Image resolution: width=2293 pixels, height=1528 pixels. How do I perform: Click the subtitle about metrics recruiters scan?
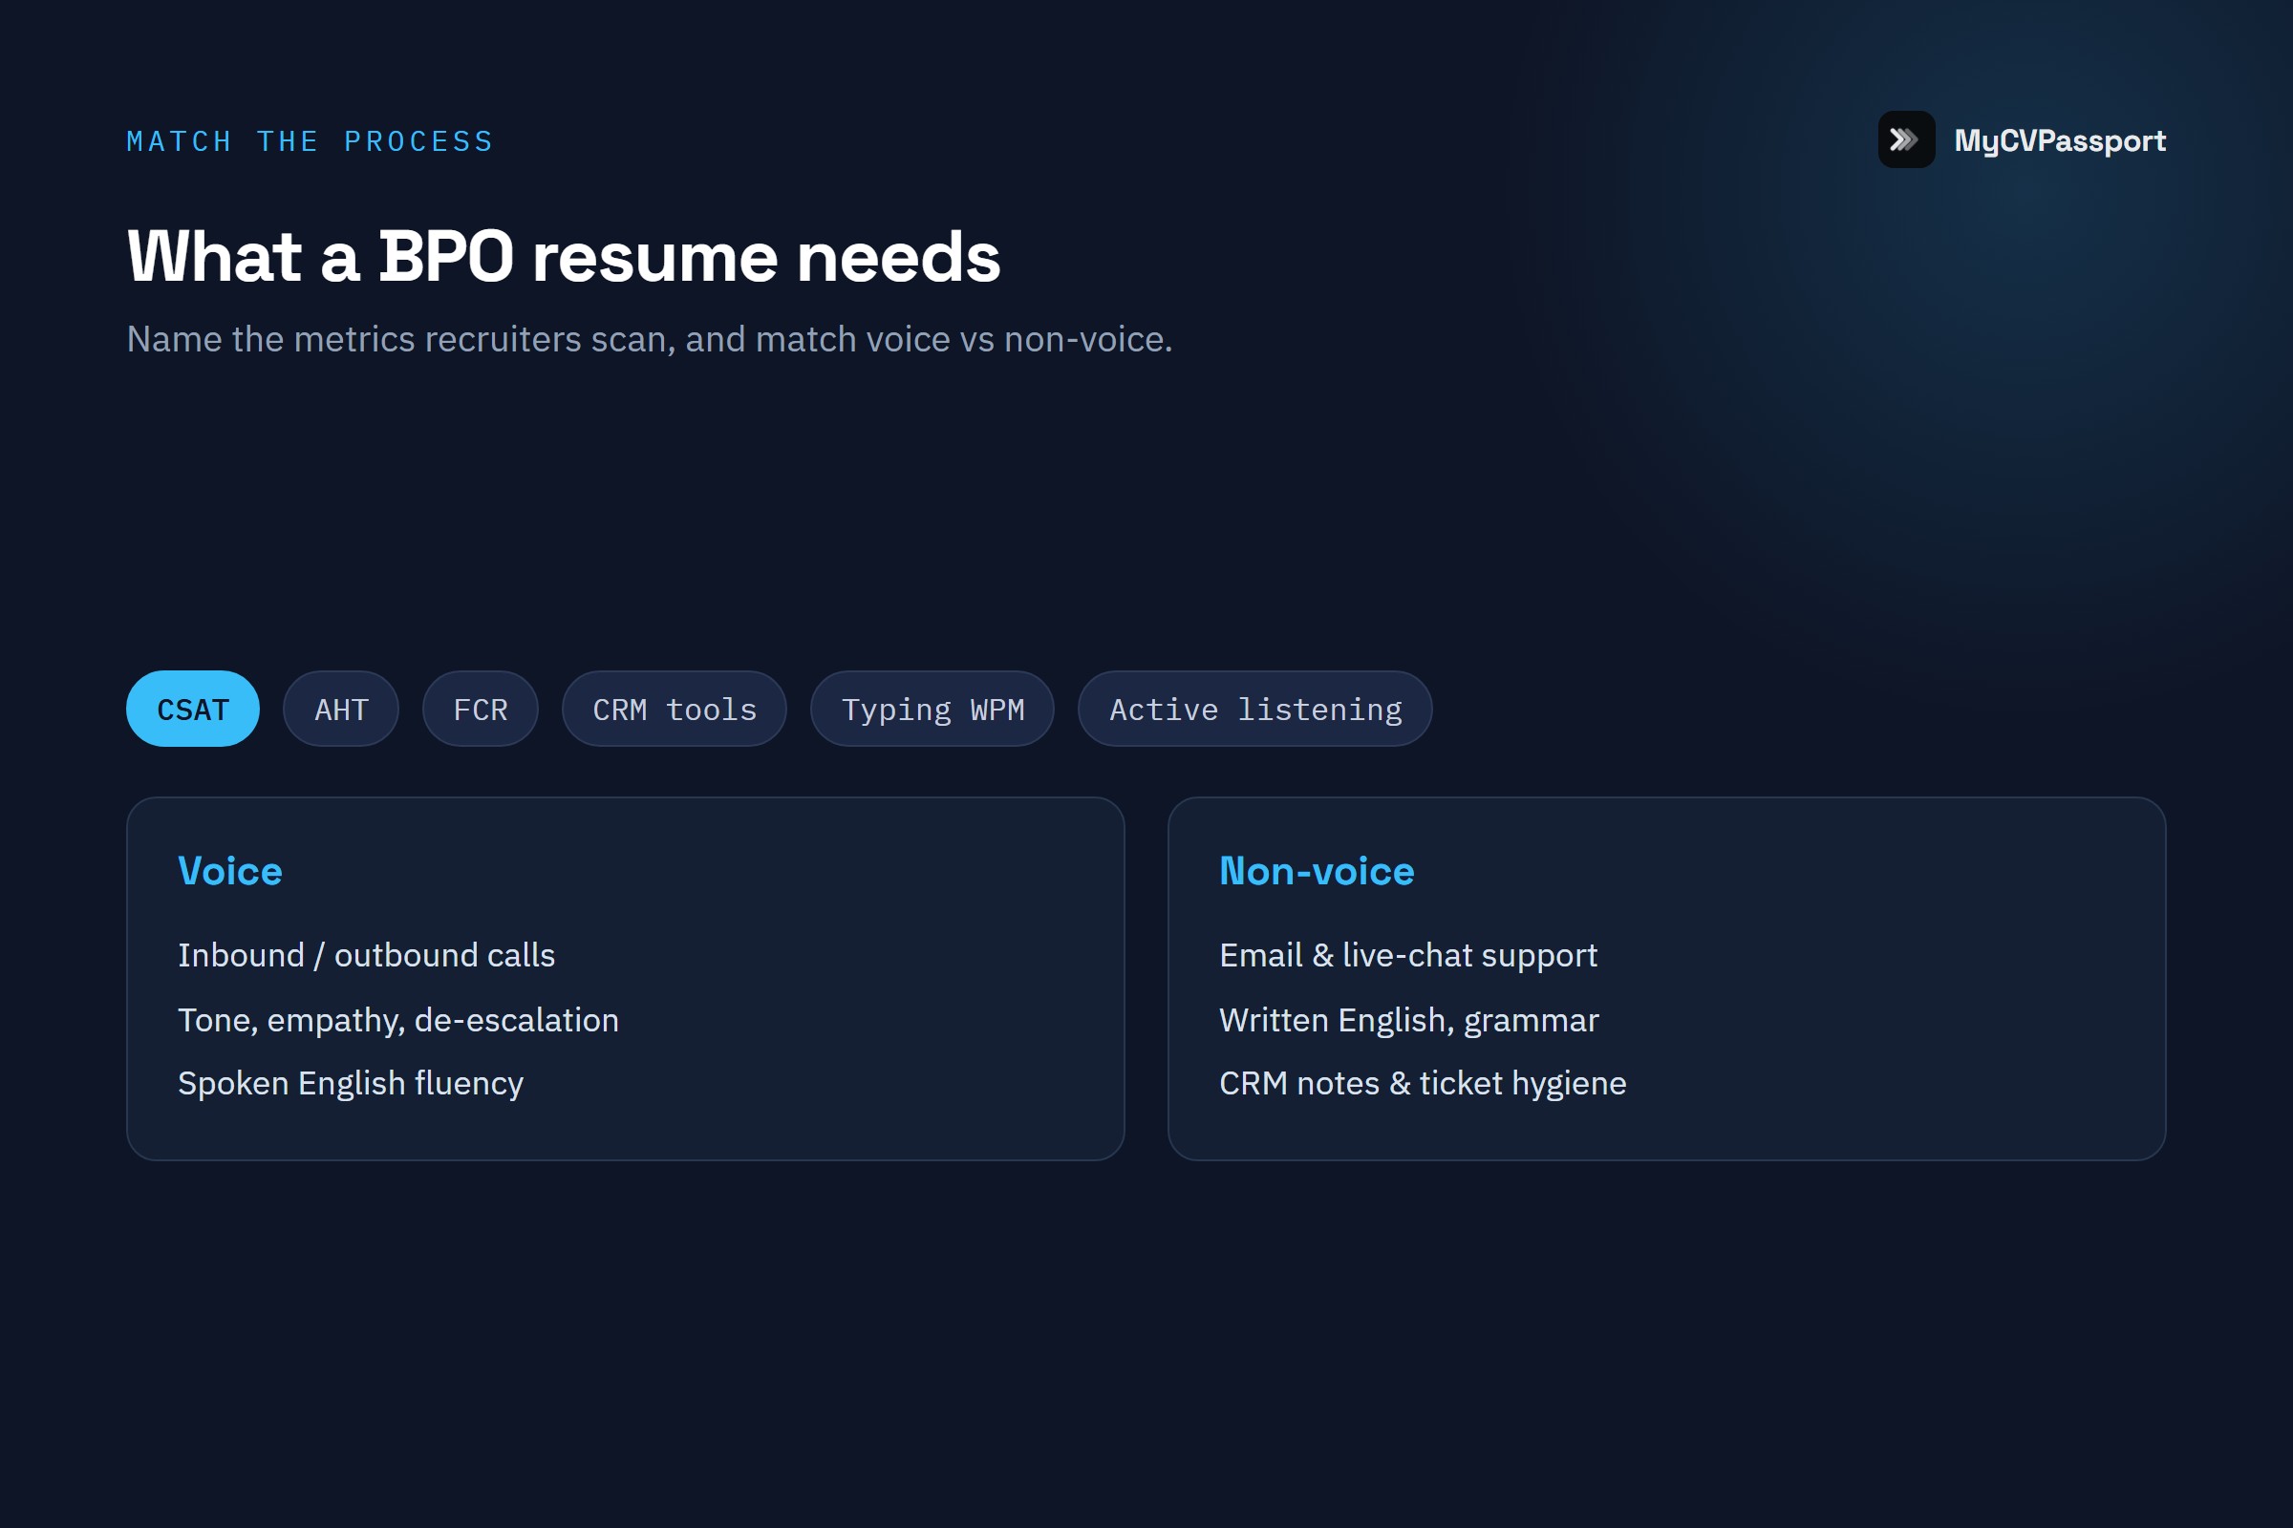click(650, 339)
